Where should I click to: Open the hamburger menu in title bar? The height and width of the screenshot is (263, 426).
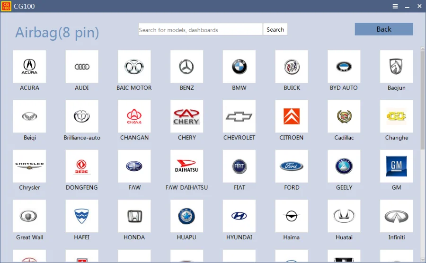(395, 6)
